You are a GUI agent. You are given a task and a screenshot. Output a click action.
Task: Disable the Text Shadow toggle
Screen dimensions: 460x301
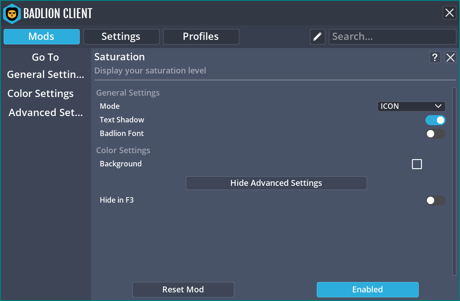[436, 120]
